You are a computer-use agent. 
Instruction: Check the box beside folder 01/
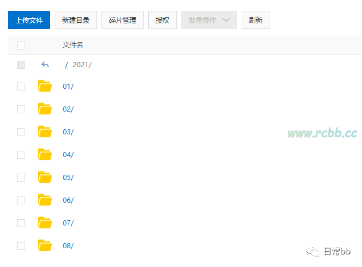click(x=21, y=87)
